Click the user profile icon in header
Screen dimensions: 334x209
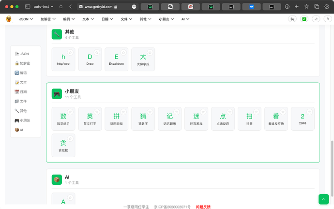pyautogui.click(x=328, y=19)
